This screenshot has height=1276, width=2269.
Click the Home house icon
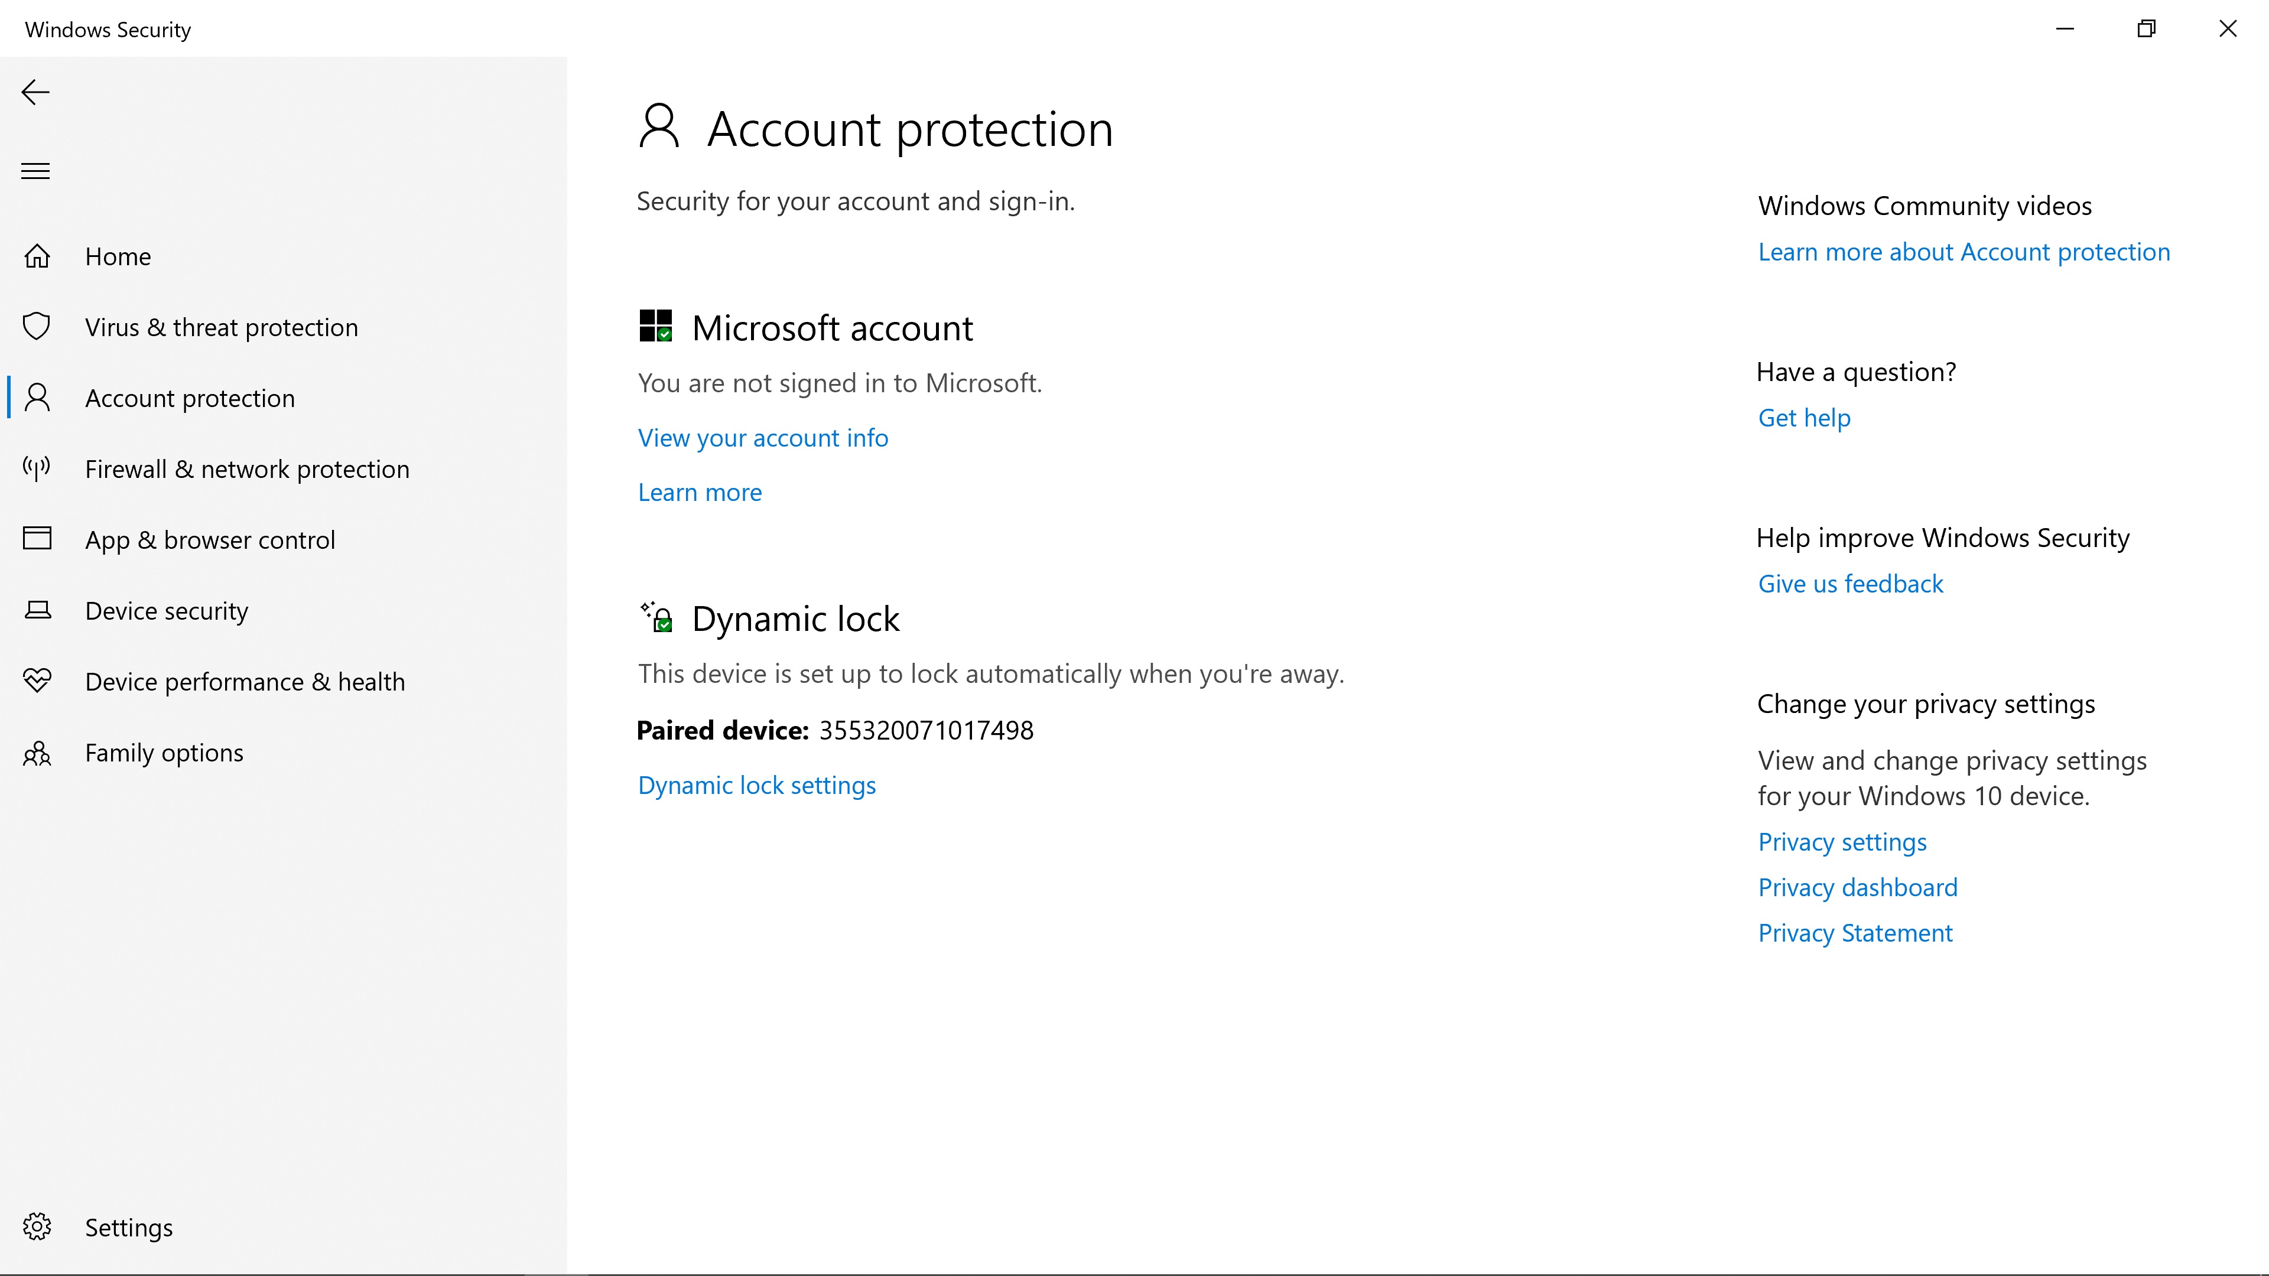[37, 256]
